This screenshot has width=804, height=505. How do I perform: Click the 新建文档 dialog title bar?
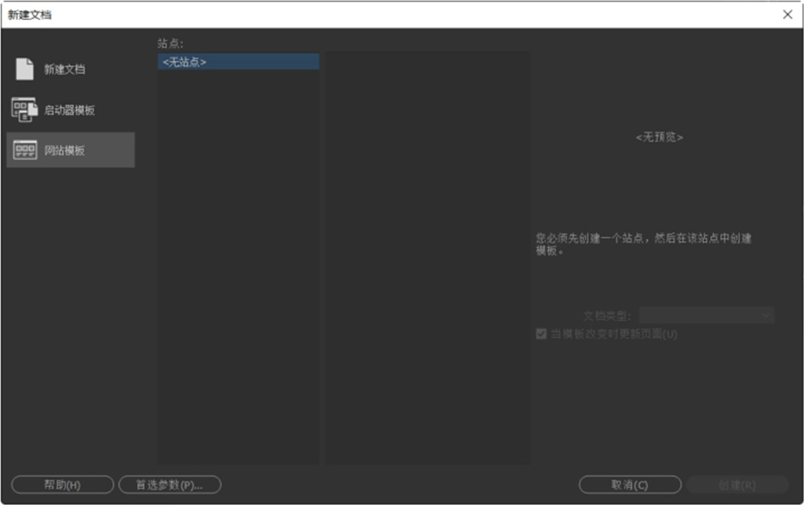pyautogui.click(x=374, y=14)
